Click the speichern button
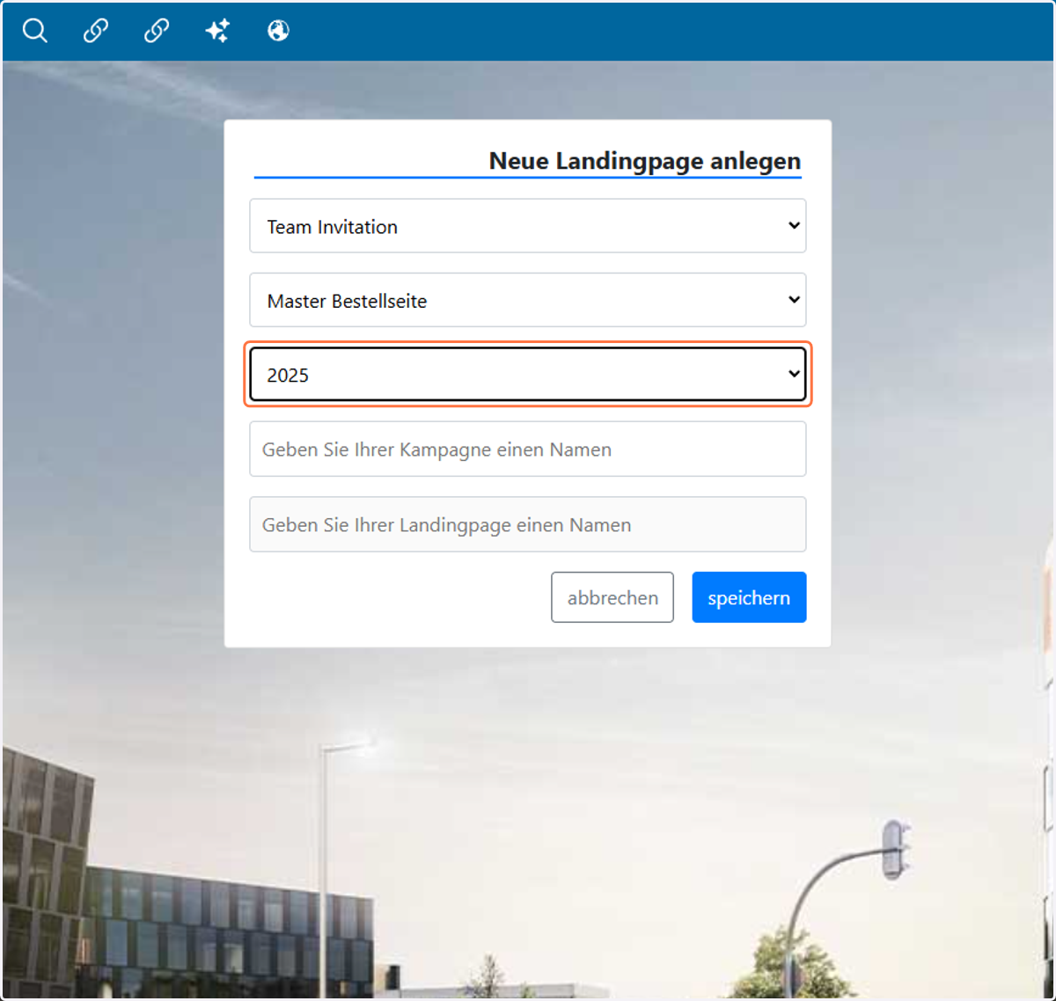The image size is (1056, 1001). [x=749, y=597]
